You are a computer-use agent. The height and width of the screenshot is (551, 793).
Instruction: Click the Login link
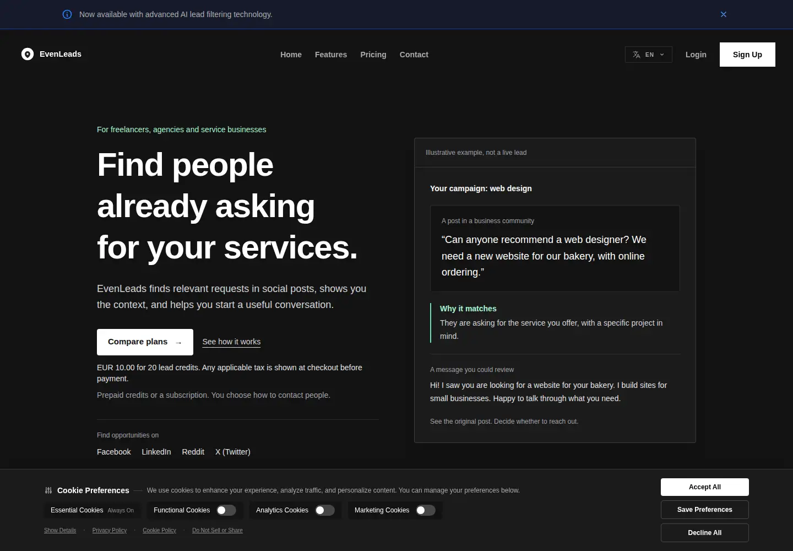[x=696, y=55]
